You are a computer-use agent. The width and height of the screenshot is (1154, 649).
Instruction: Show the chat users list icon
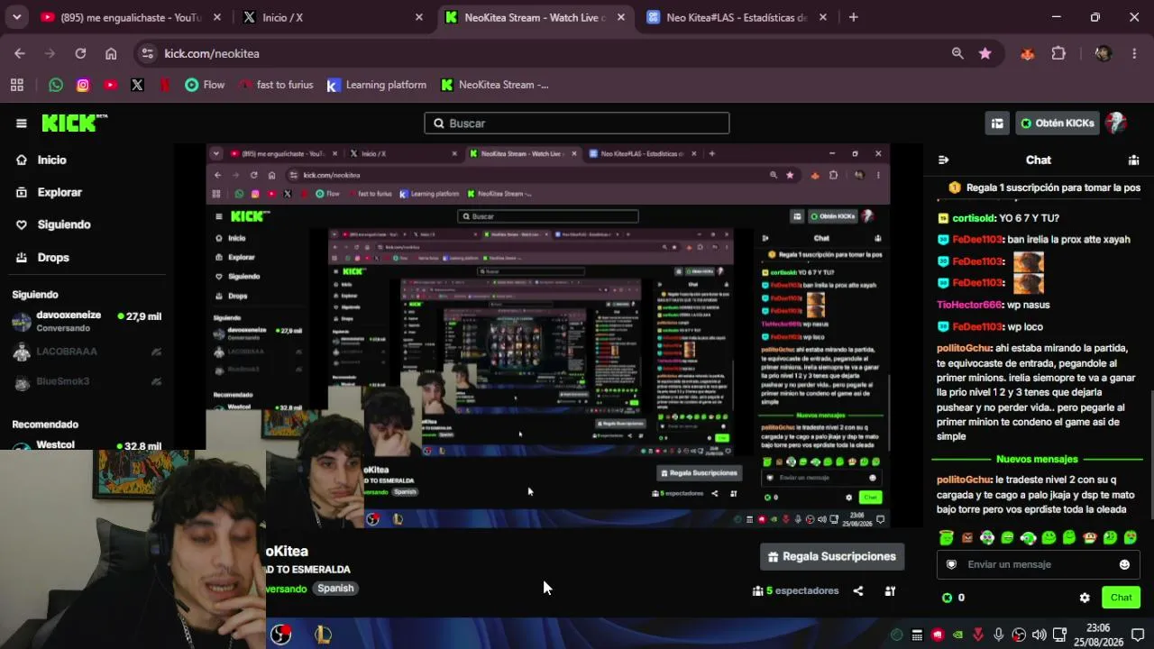tap(1133, 160)
